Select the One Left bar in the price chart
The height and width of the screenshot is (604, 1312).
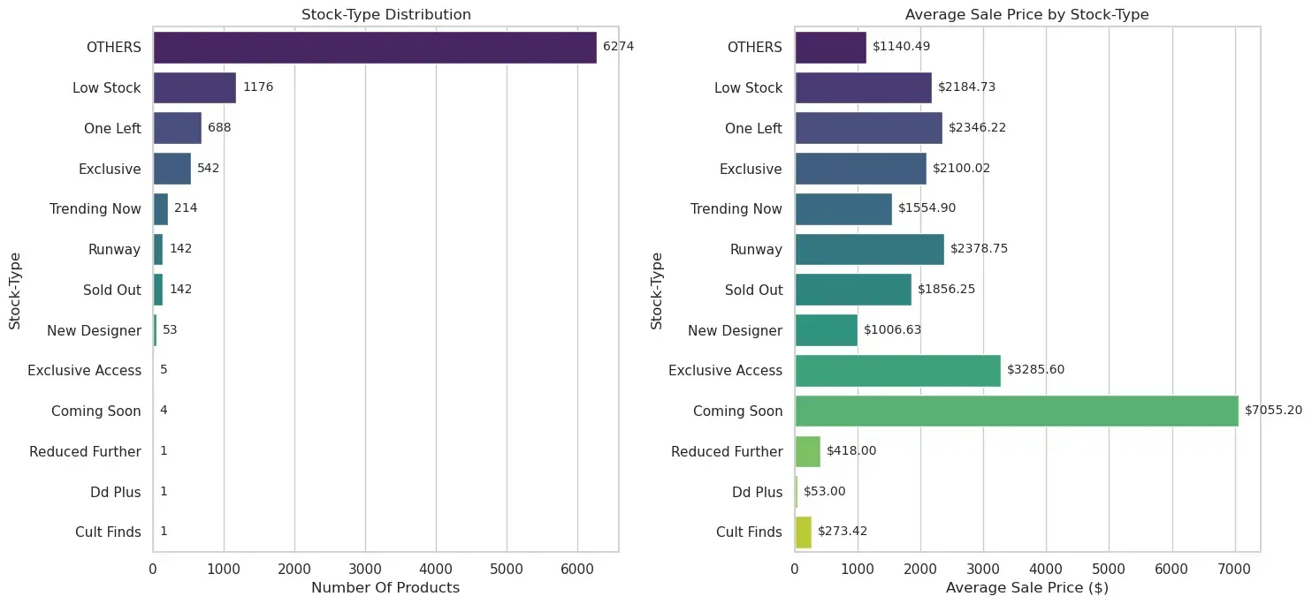(x=869, y=128)
